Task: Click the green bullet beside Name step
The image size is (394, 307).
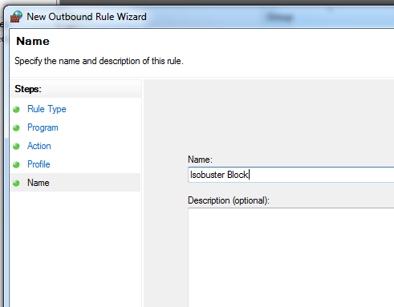Action: point(16,183)
